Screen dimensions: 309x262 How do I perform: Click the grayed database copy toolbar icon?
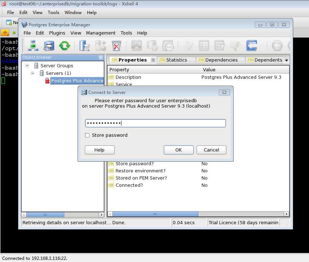152,46
